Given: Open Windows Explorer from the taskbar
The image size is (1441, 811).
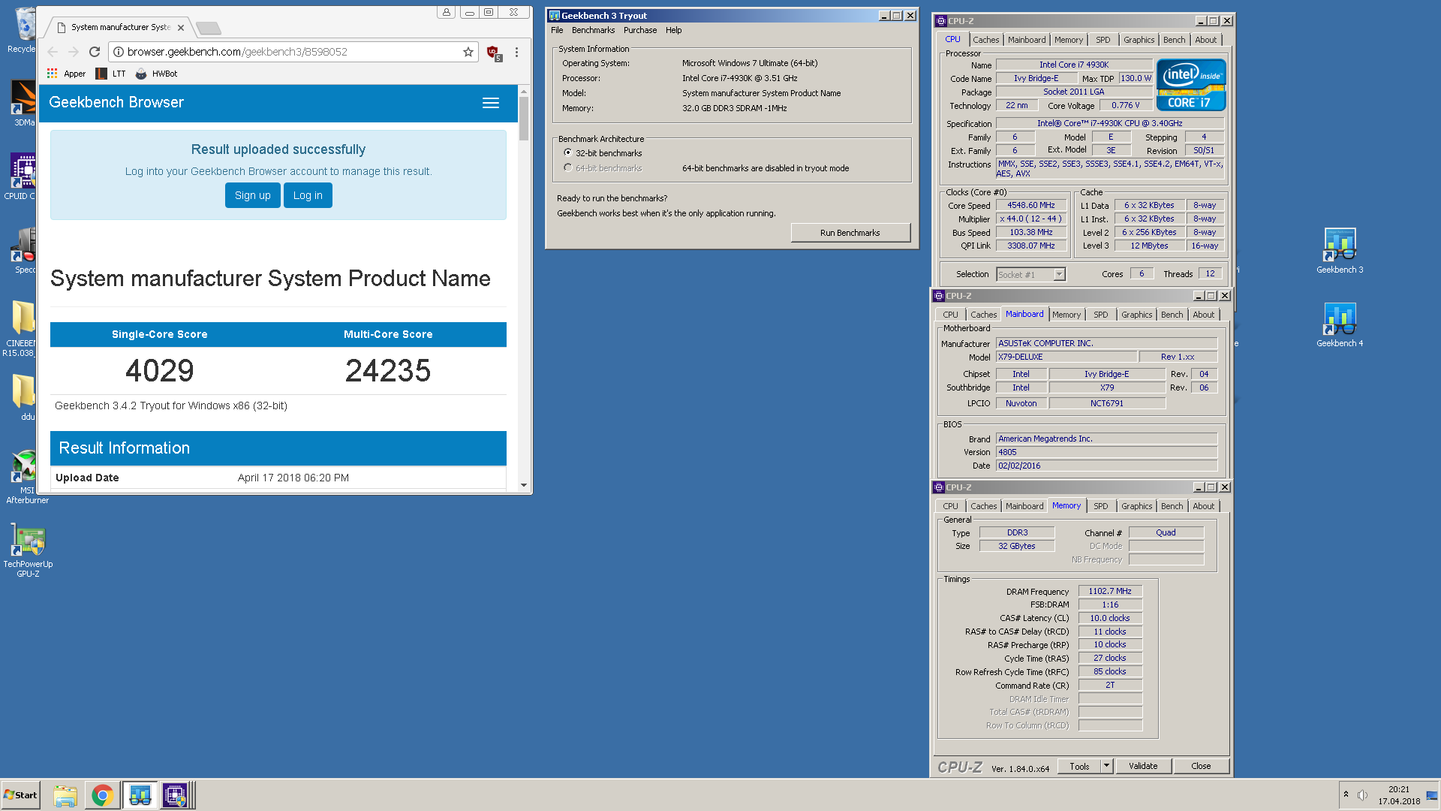Looking at the screenshot, I should pyautogui.click(x=65, y=795).
